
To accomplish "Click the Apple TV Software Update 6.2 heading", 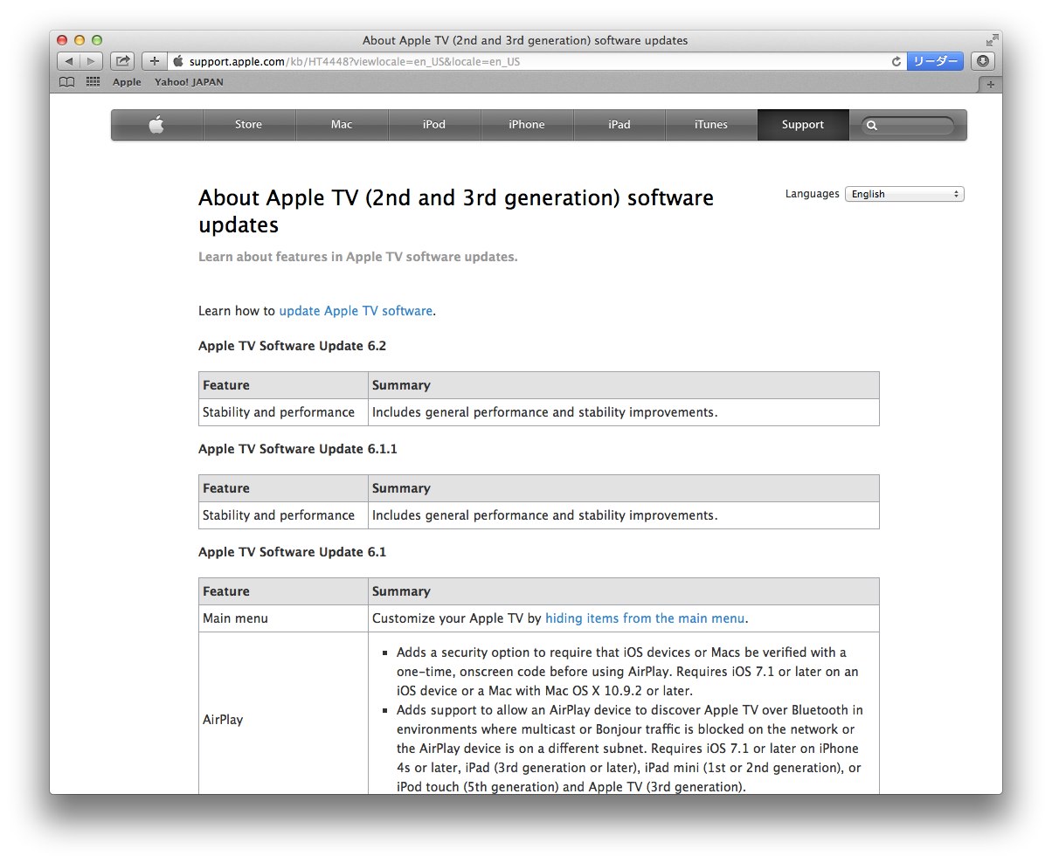I will click(x=292, y=346).
